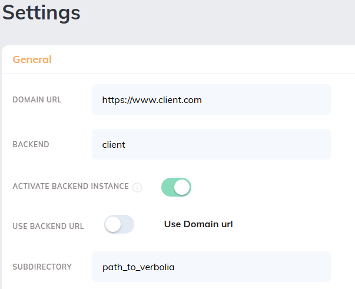
Task: Click the Settings page heading
Action: [41, 13]
